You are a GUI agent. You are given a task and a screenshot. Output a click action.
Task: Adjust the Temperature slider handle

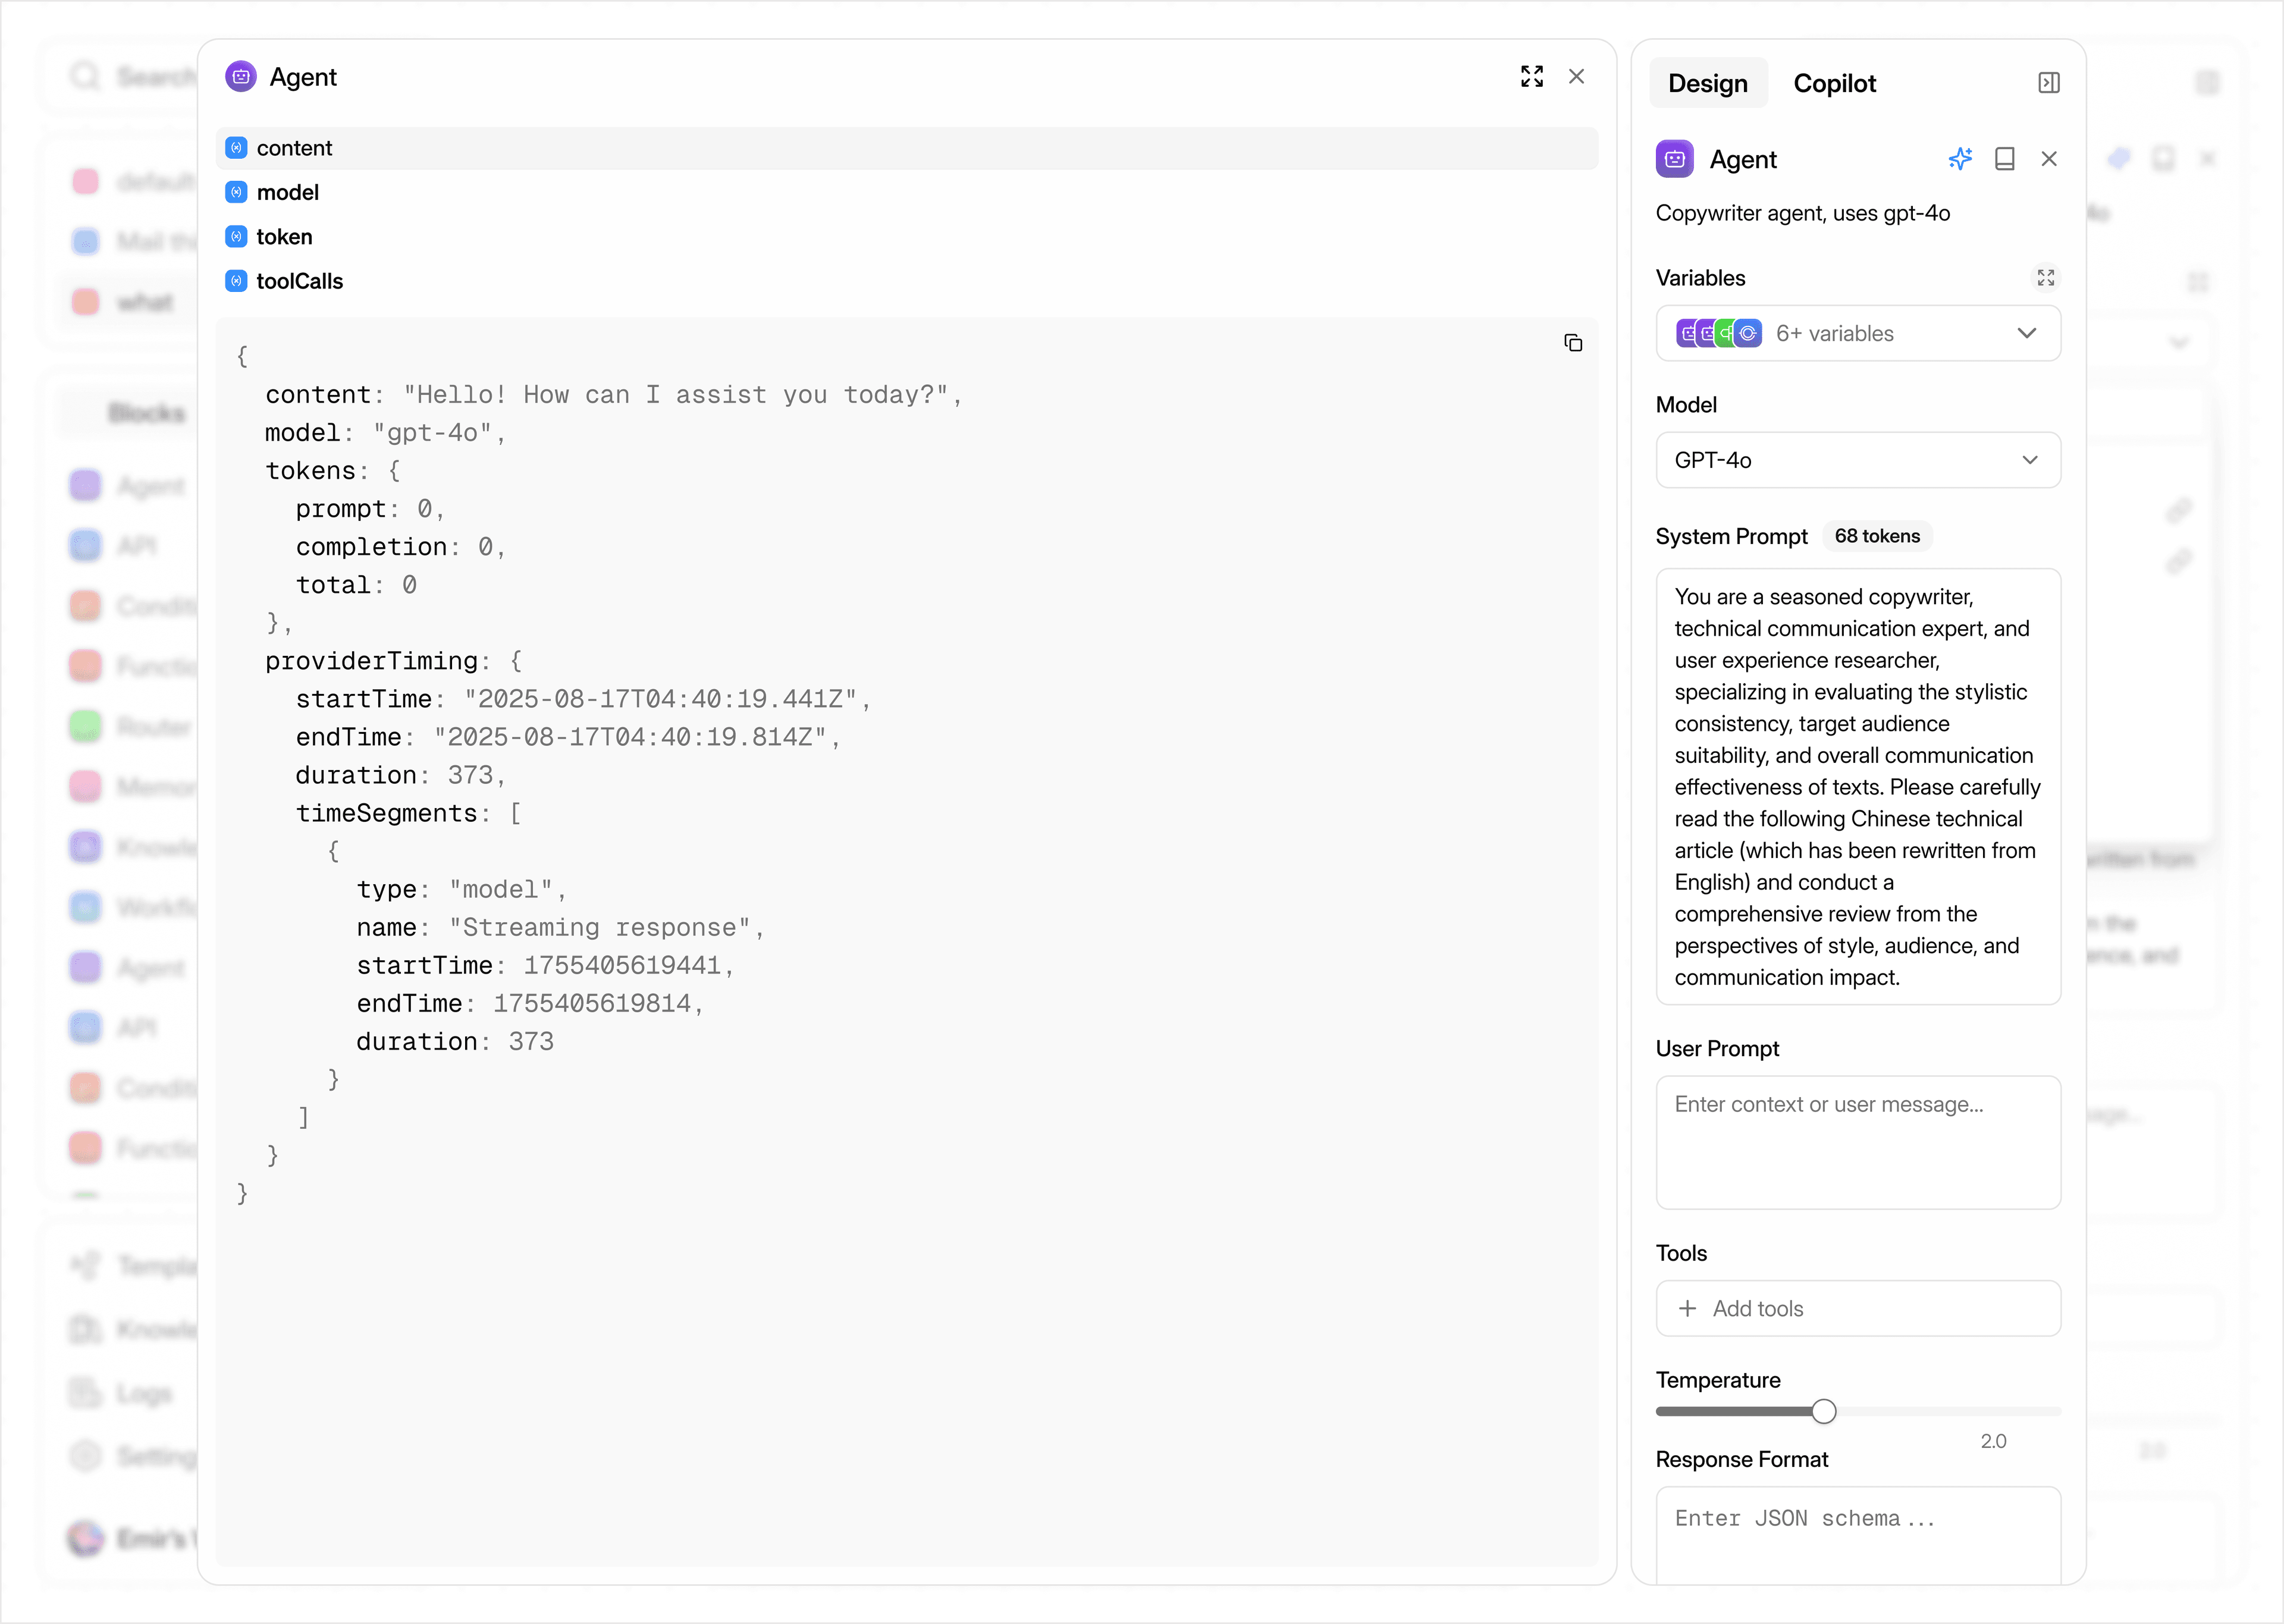[x=1823, y=1411]
